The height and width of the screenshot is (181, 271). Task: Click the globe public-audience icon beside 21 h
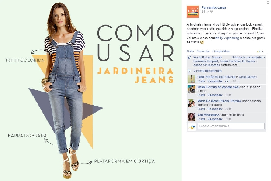point(212,11)
